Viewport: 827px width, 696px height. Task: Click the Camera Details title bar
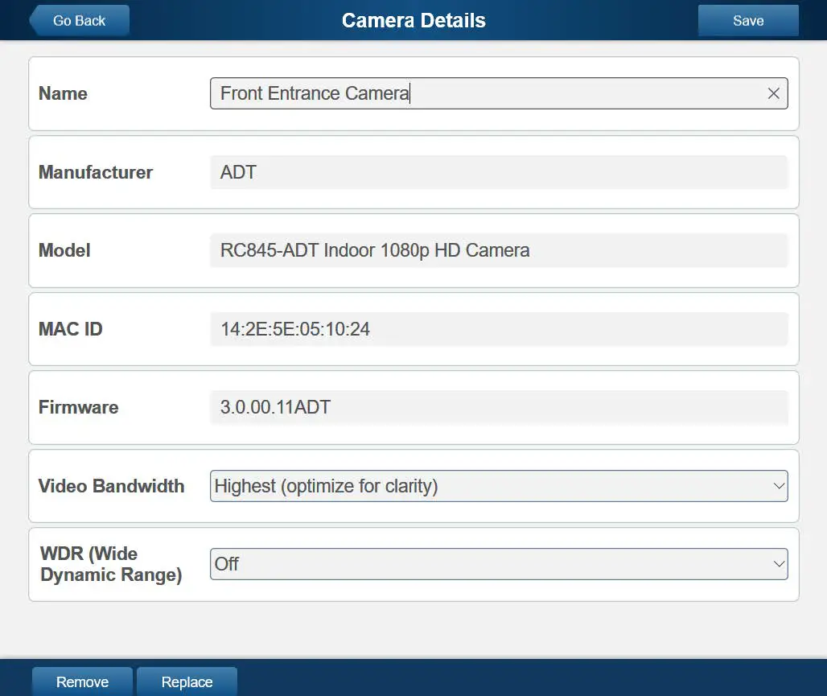click(x=413, y=20)
